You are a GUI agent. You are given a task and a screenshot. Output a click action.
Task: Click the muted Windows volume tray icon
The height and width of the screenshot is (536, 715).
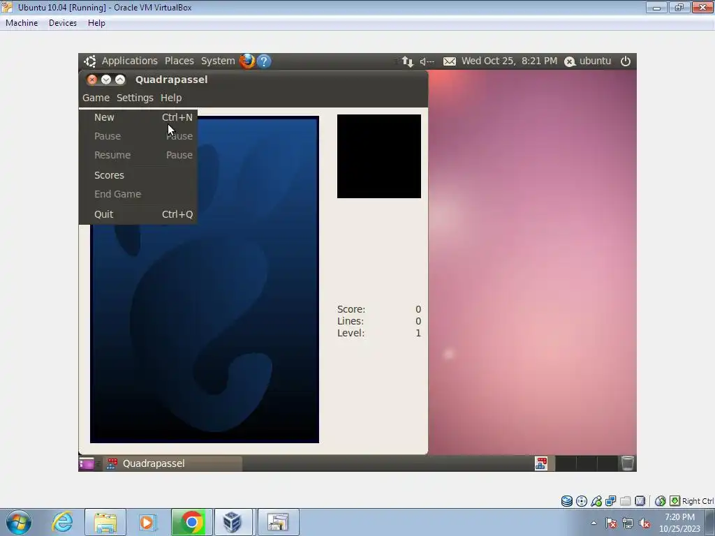pyautogui.click(x=644, y=523)
